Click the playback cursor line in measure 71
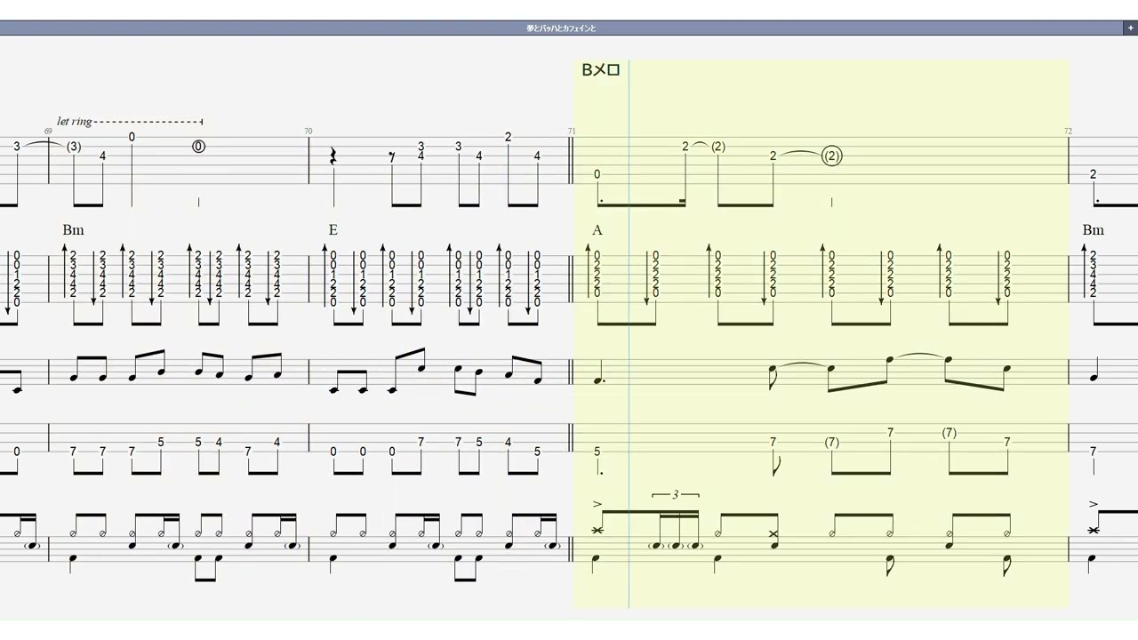This screenshot has height=640, width=1138. pos(629,333)
